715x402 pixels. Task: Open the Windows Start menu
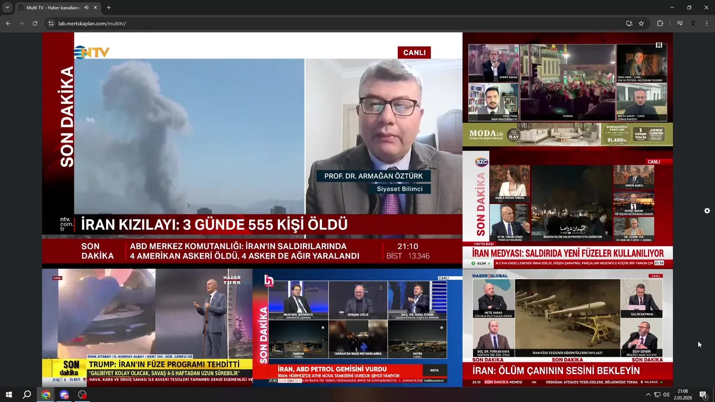pos(9,395)
